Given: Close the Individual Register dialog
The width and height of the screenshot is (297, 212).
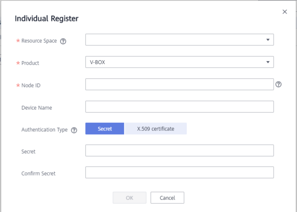Looking at the screenshot, I should [x=285, y=12].
